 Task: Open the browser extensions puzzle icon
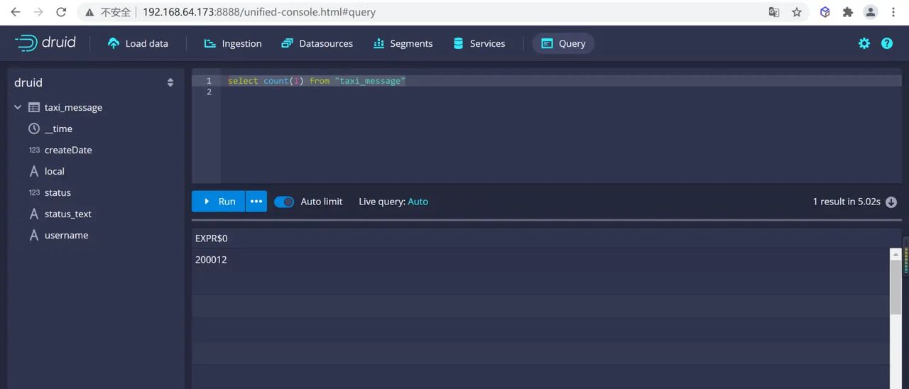click(x=847, y=12)
